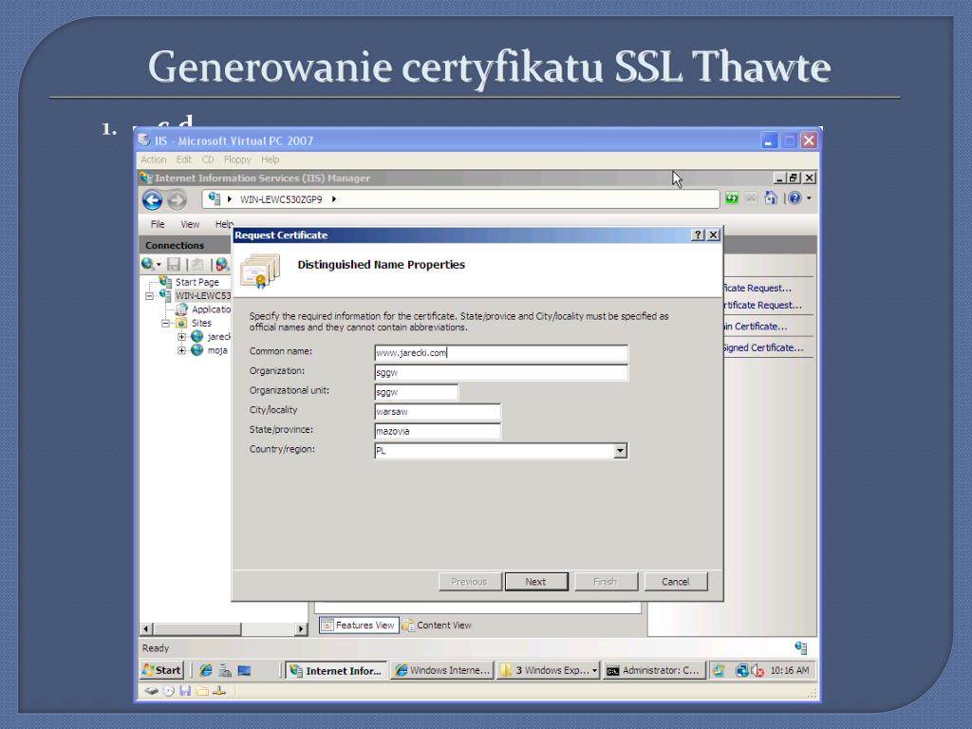
Task: Click arrow before WIN-LEWC530ZGP9 in address bar
Action: (230, 199)
